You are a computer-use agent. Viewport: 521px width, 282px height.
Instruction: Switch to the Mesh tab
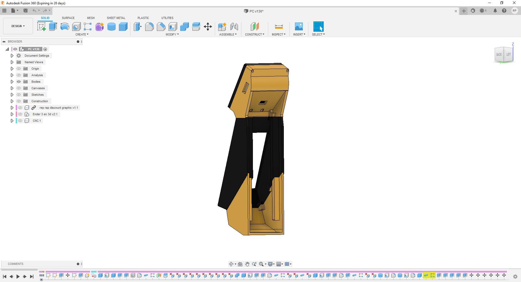pos(91,18)
